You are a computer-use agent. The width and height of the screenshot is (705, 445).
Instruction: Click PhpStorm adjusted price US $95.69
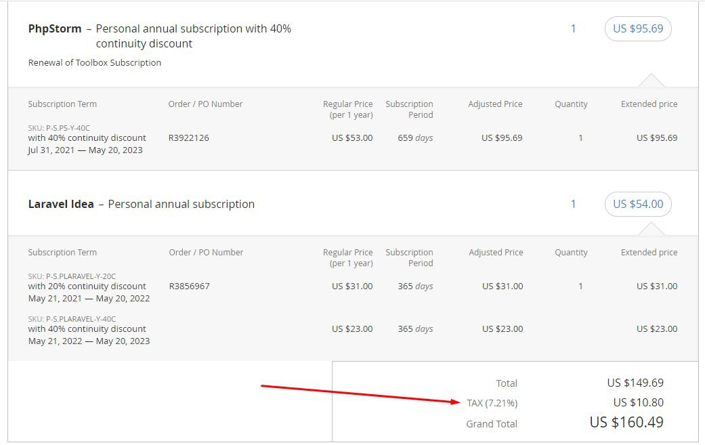502,138
